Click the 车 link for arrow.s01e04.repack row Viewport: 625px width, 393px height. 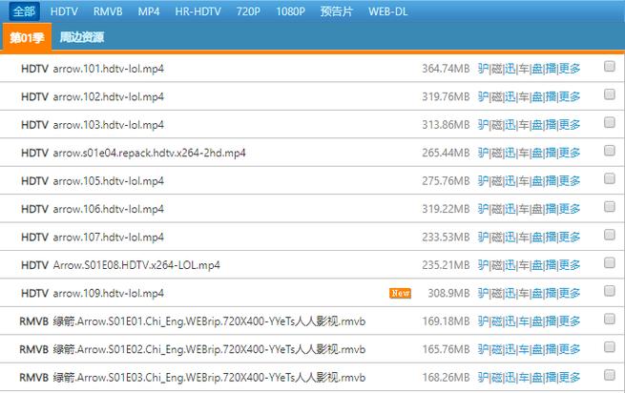click(523, 153)
